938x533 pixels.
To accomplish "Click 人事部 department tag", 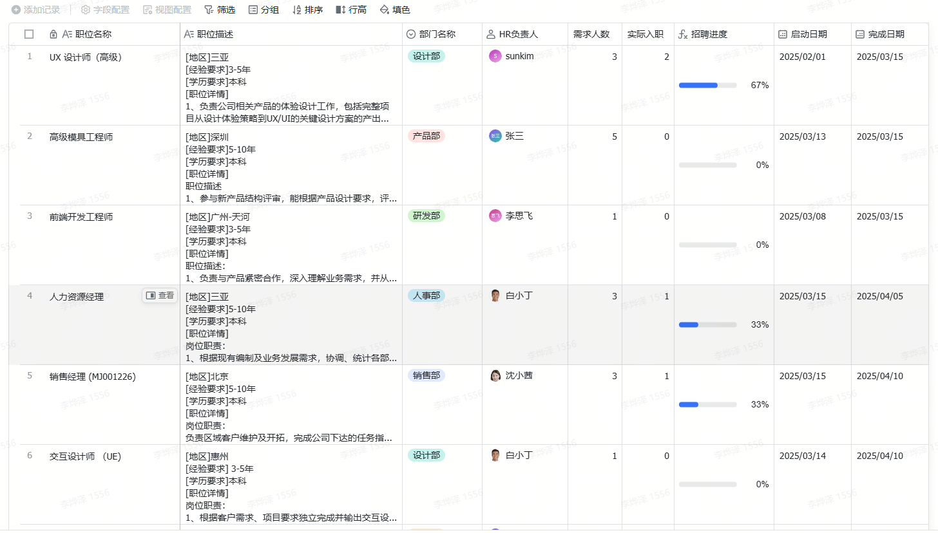I will click(426, 295).
